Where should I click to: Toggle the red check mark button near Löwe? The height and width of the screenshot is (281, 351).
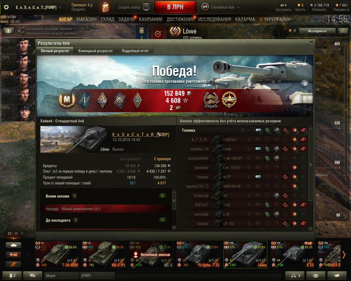click(158, 34)
